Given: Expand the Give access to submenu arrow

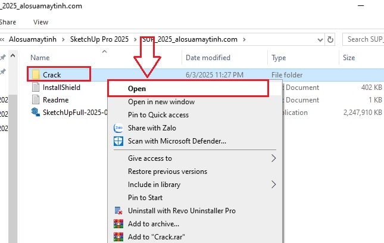Looking at the screenshot, I should coord(273,158).
